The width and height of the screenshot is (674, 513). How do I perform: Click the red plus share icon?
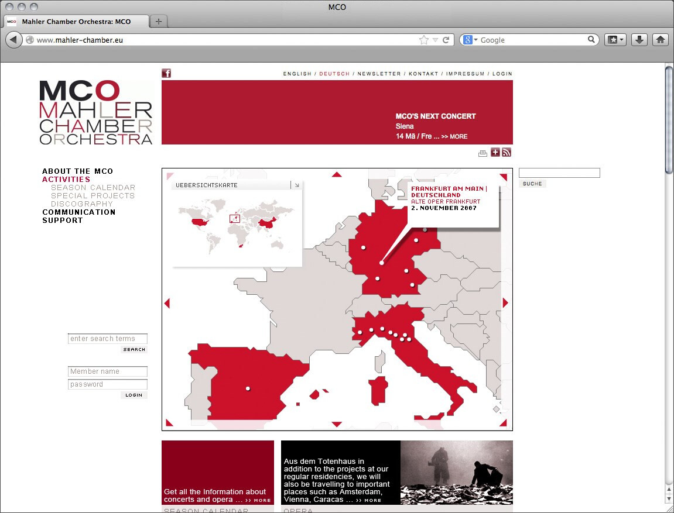pyautogui.click(x=495, y=153)
